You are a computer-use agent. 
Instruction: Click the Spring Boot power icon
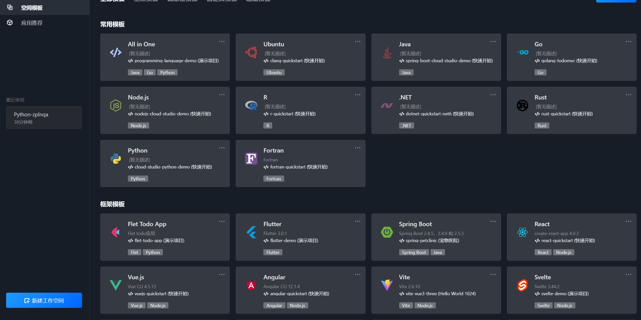pyautogui.click(x=387, y=232)
